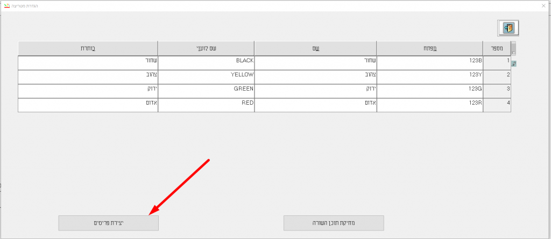Image resolution: width=551 pixels, height=239 pixels.
Task: Click the title cell צהוב in כותרת column
Action: pos(87,75)
